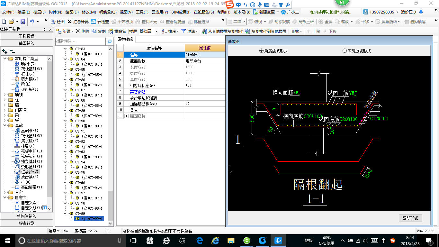
Task: Click 批量选择 batch select
Action: click(x=198, y=22)
